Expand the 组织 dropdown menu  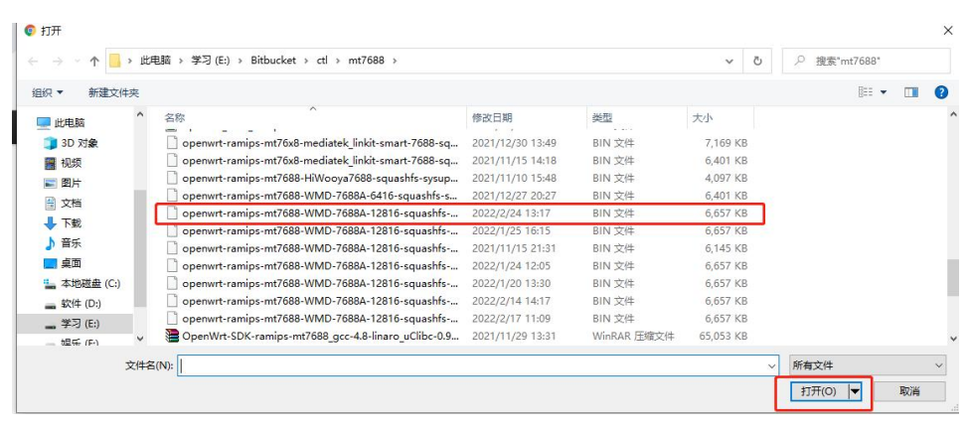[47, 92]
